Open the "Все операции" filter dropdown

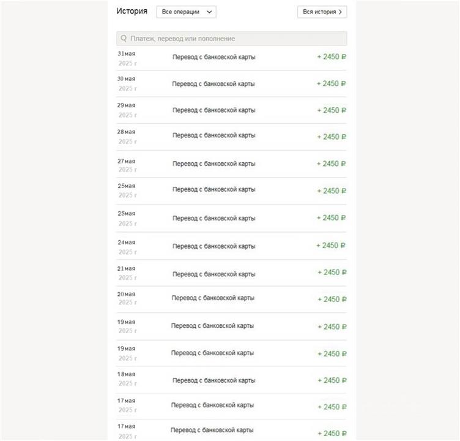(x=186, y=12)
